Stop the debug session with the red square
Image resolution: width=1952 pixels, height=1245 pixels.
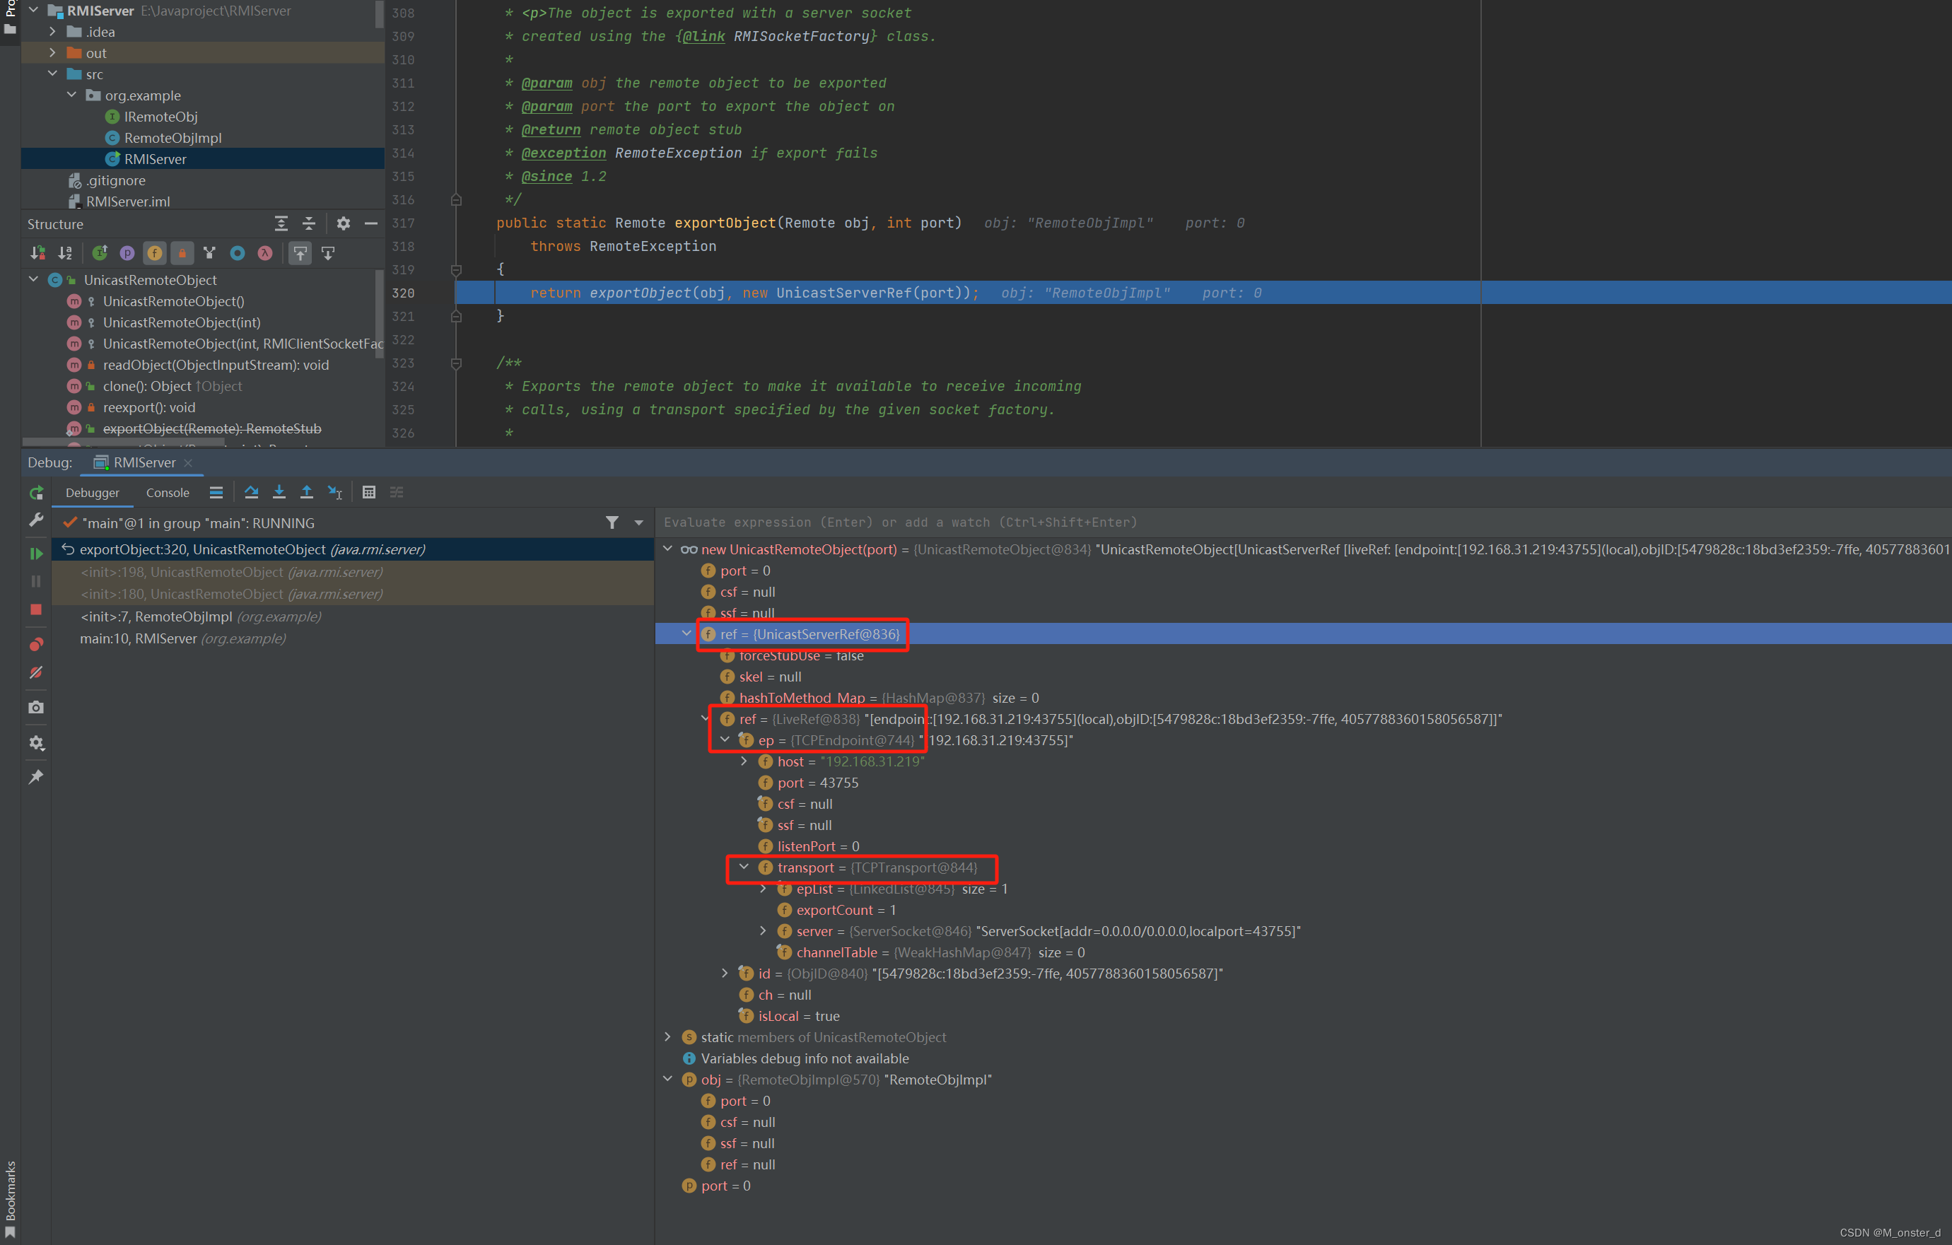pyautogui.click(x=37, y=609)
